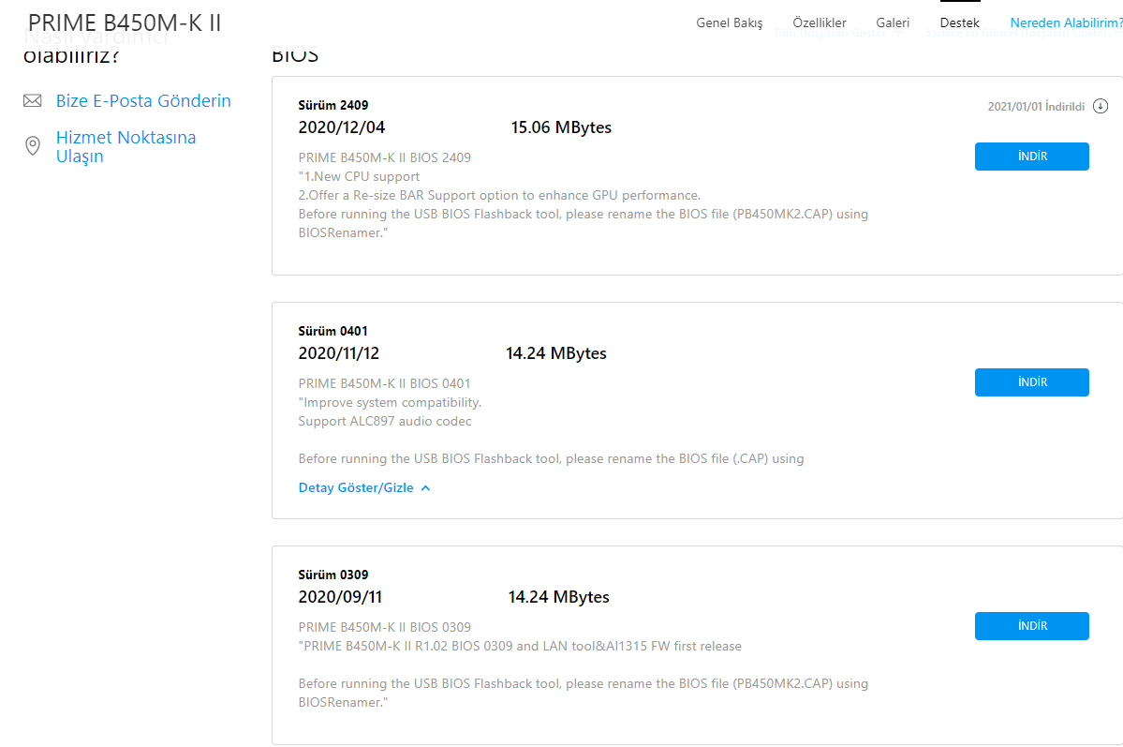
Task: Download BIOS version 2409 with İNDİR
Action: coord(1031,157)
